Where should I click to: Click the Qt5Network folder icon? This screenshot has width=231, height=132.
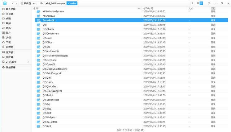pyautogui.click(x=38, y=60)
